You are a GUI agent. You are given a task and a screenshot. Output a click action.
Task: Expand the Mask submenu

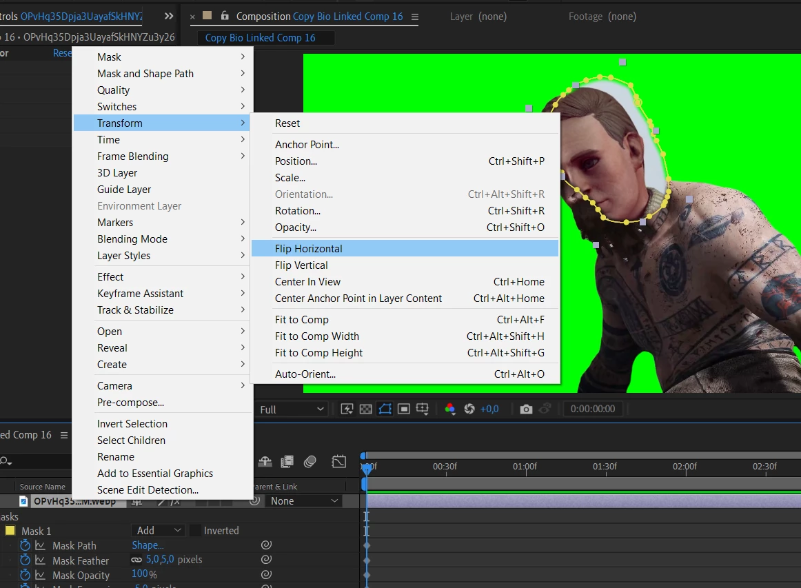(x=162, y=57)
